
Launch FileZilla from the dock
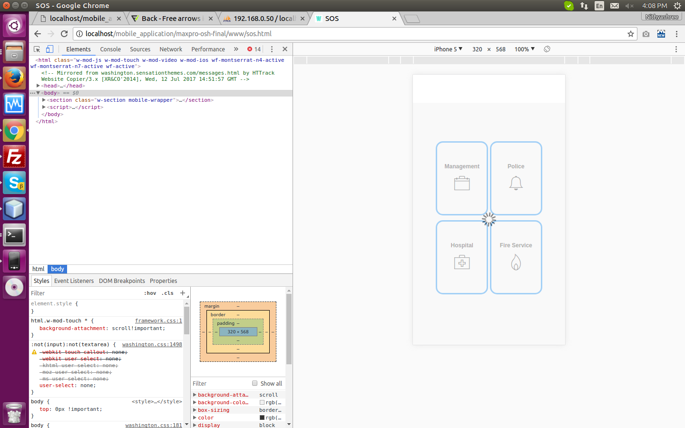[14, 156]
